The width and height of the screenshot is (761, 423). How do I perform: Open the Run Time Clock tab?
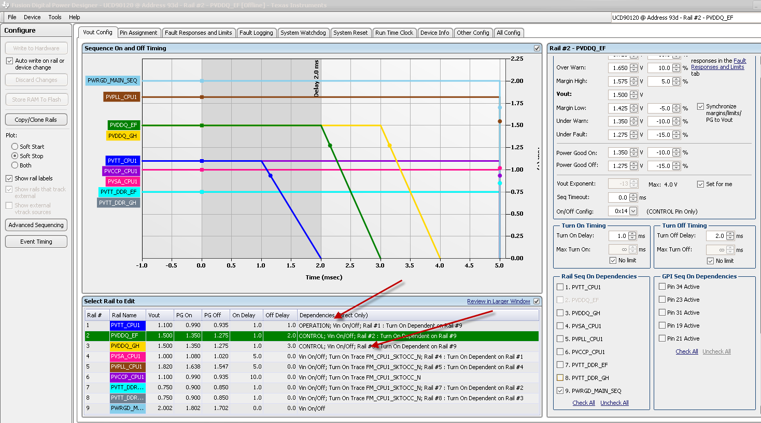[x=394, y=33]
